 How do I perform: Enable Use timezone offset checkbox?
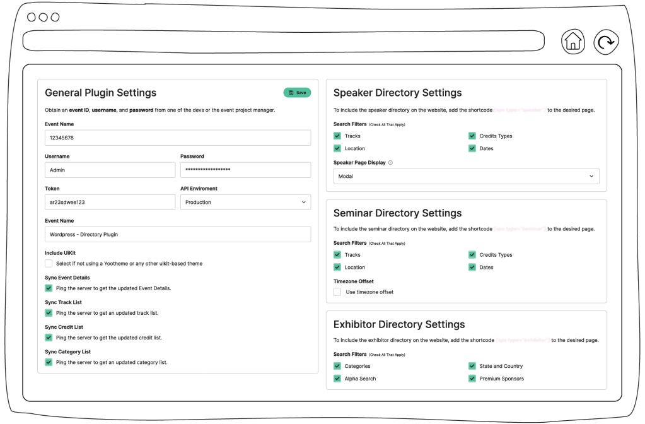pyautogui.click(x=337, y=292)
